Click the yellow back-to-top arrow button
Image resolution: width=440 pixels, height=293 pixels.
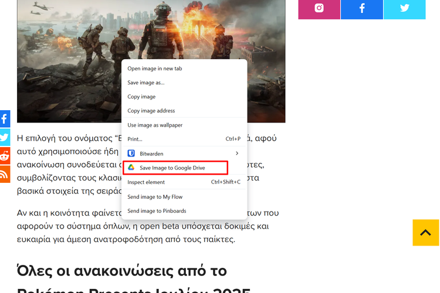coord(426,233)
